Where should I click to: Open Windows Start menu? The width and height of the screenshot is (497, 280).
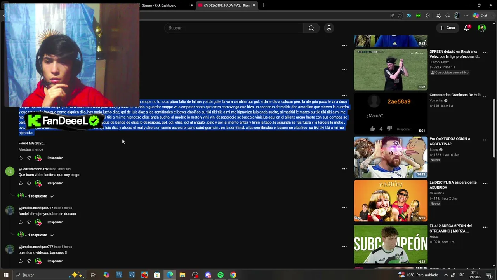[x=6, y=275]
